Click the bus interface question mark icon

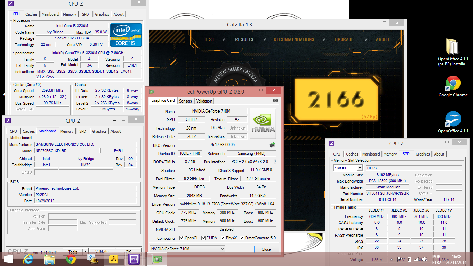point(275,162)
